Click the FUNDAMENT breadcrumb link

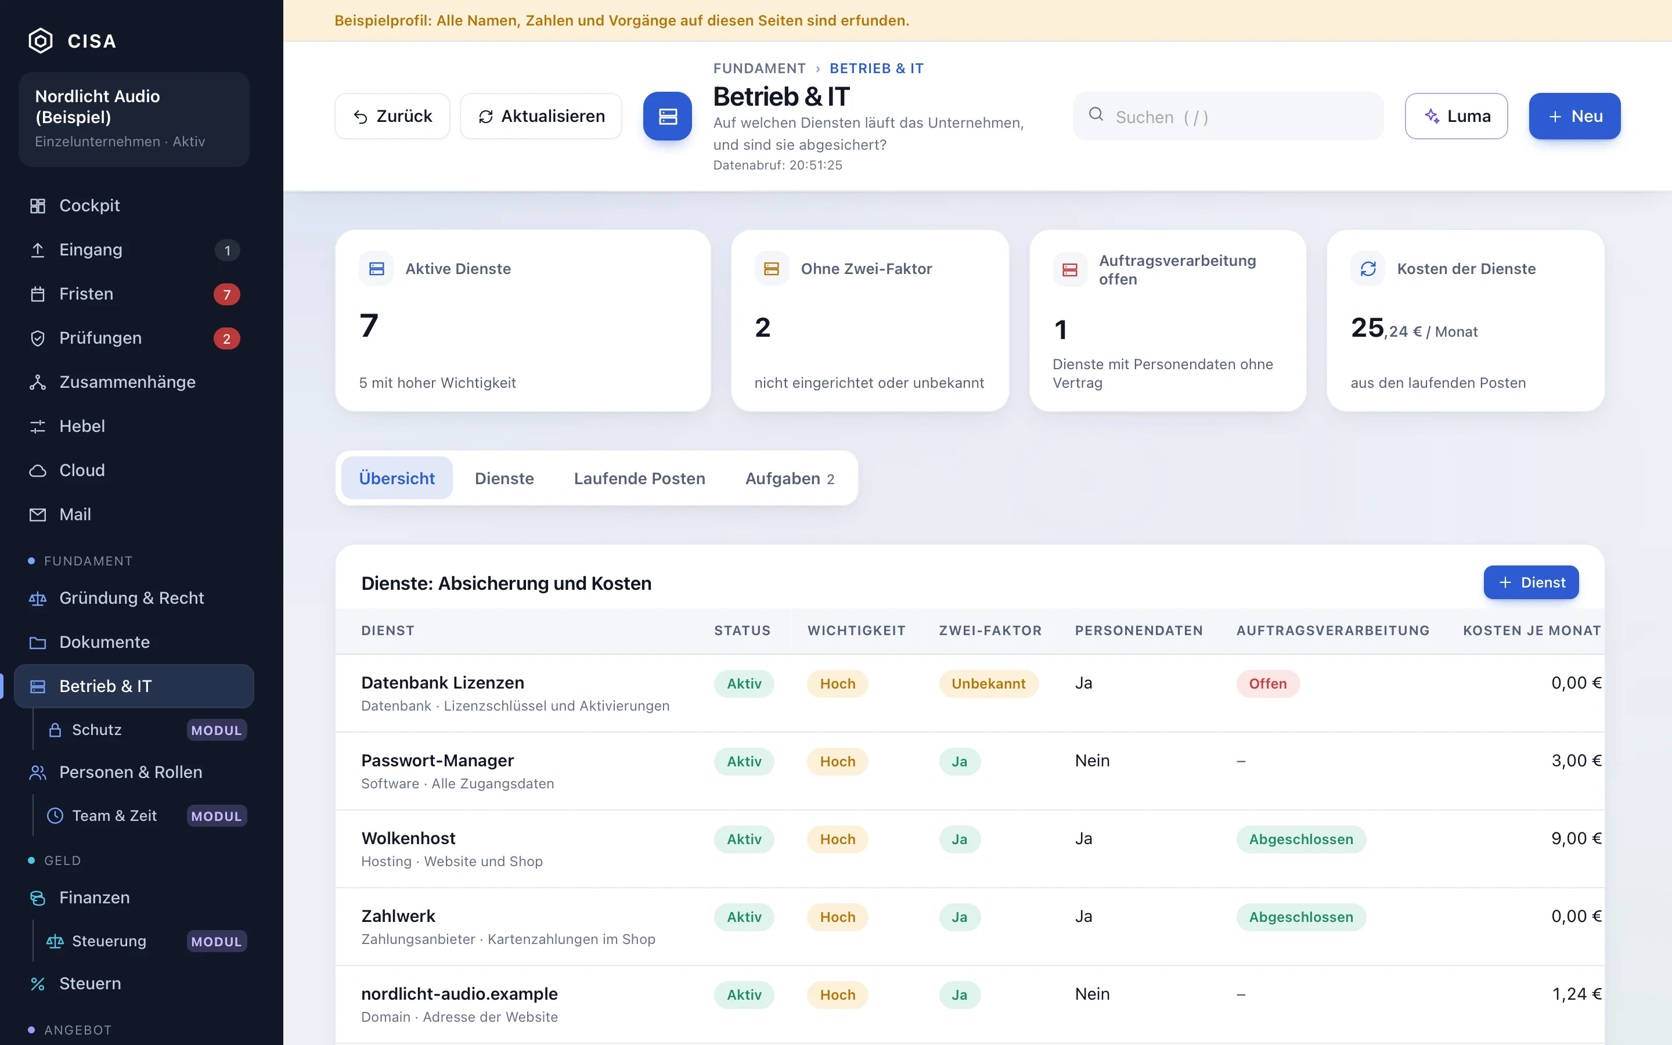point(759,69)
